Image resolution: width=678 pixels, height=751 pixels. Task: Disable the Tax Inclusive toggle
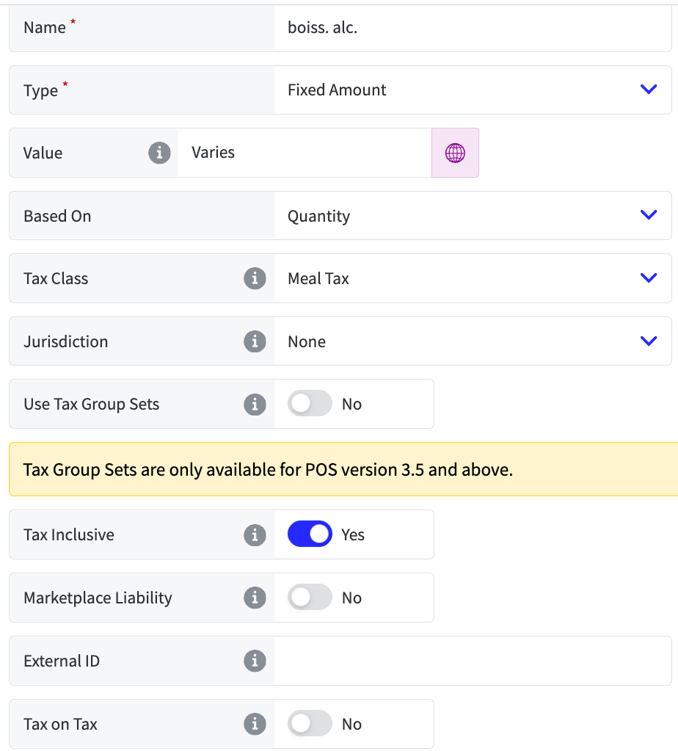[310, 535]
